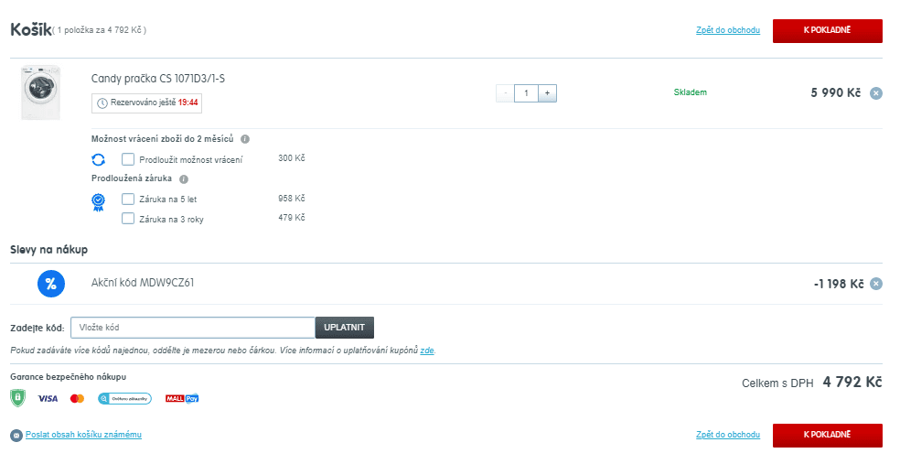Click the Skladem stock status

690,92
